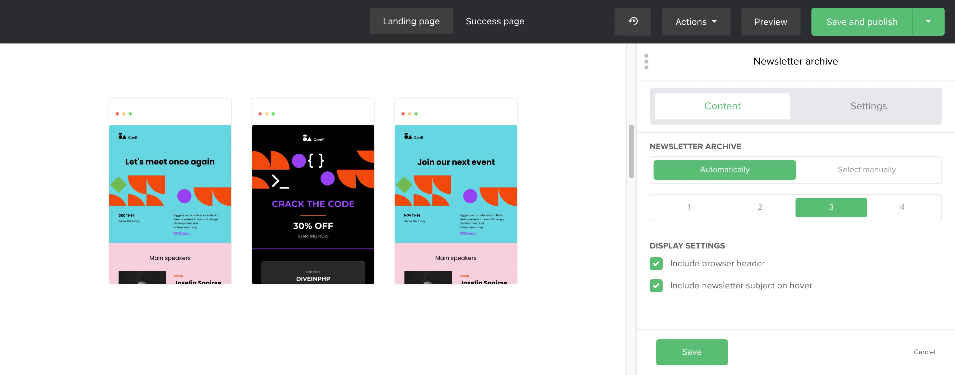
Task: Click the Cancel link
Action: (924, 352)
